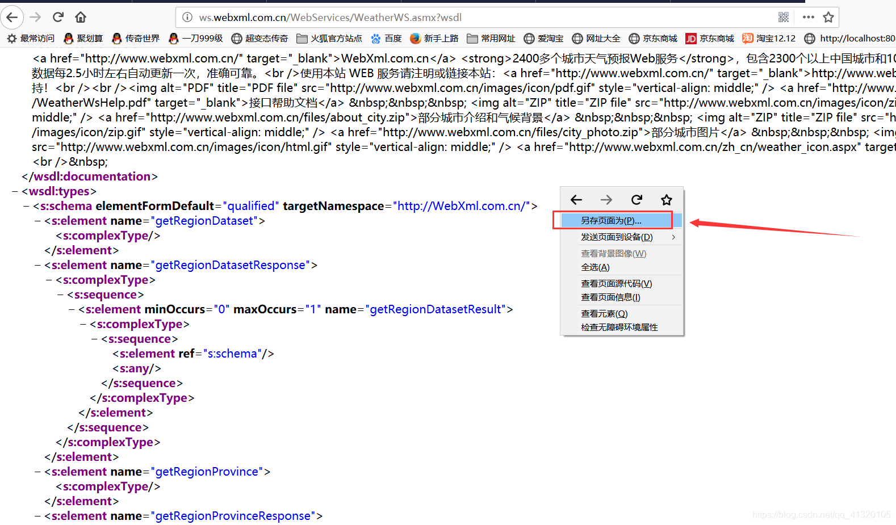Collapse s:sequence containing s:any element
The image size is (896, 525).
click(95, 339)
